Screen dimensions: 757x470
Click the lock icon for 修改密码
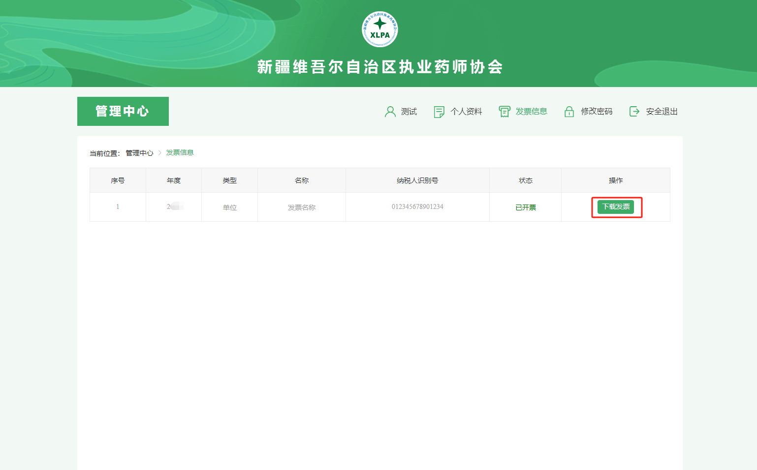(x=569, y=112)
